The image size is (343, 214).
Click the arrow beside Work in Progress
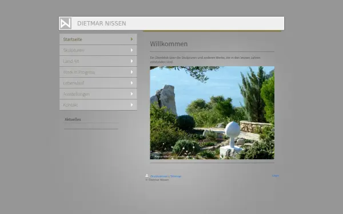(x=131, y=72)
